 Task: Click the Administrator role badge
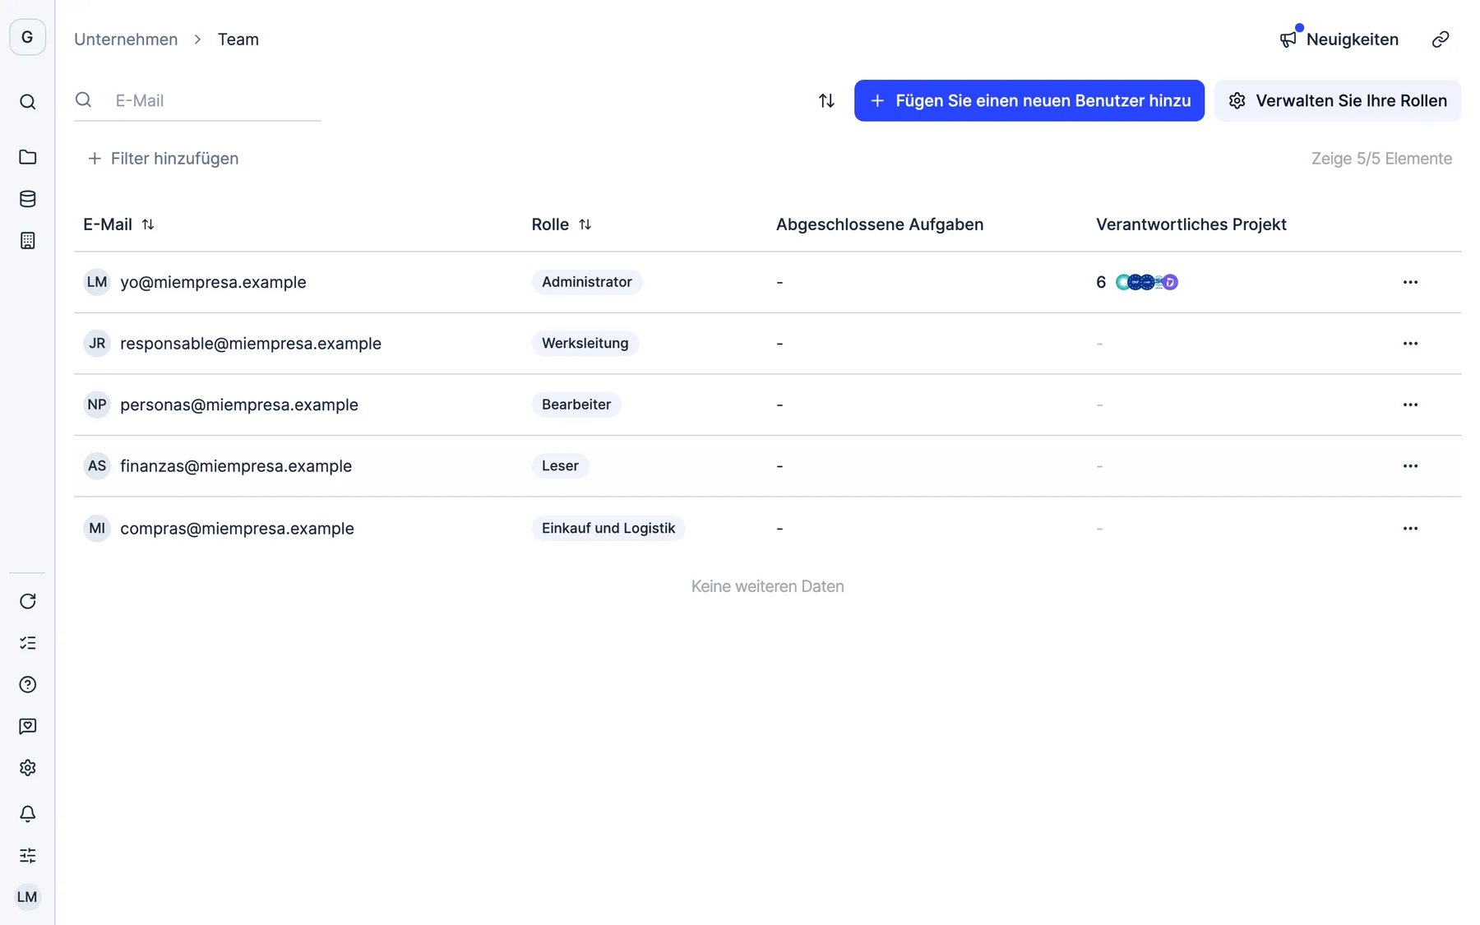tap(586, 282)
